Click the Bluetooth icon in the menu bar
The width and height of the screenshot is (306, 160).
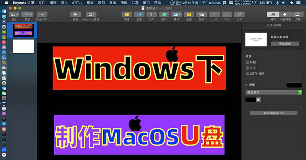coord(278,3)
